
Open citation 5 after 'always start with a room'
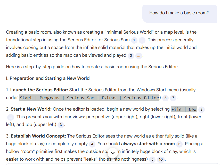click(x=179, y=144)
